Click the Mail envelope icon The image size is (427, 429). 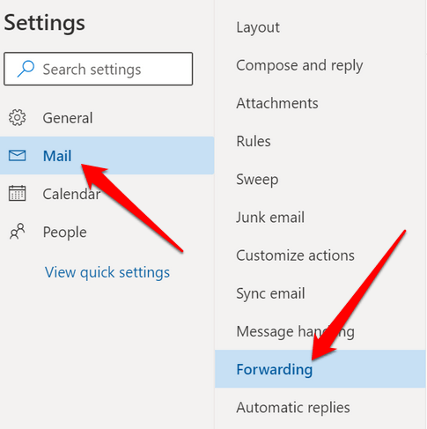coord(17,156)
